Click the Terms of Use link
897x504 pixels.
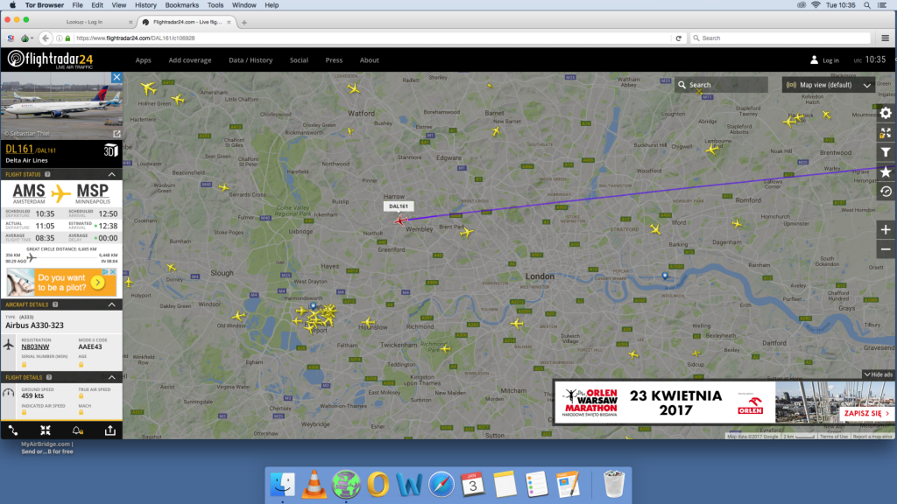tap(834, 437)
